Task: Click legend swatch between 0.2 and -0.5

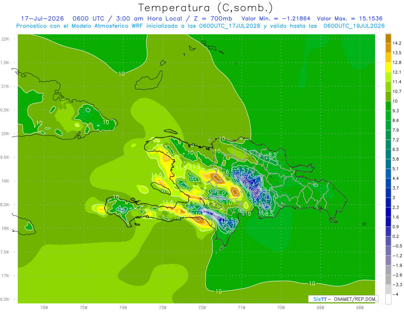Action: tap(388, 241)
